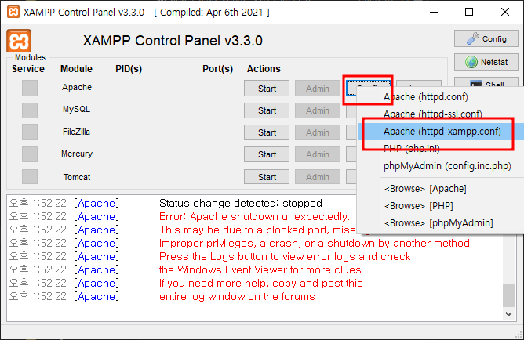This screenshot has width=524, height=340.
Task: Click the Tomcat Admin button
Action: (x=318, y=177)
